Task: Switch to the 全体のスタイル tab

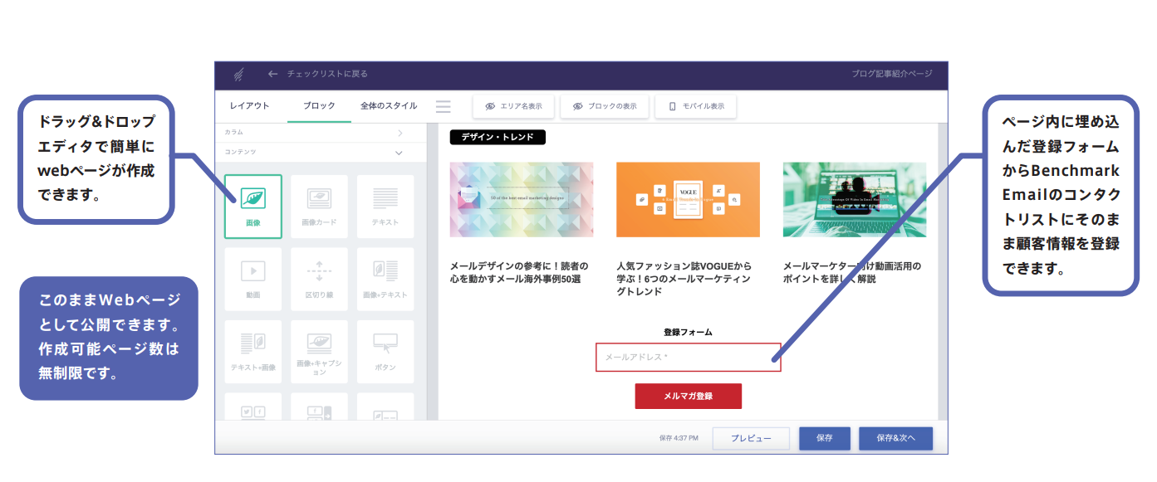Action: (x=387, y=105)
